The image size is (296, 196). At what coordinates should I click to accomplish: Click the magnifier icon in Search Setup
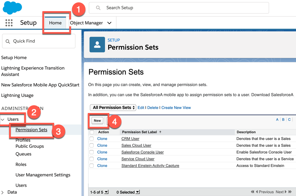click(x=98, y=8)
